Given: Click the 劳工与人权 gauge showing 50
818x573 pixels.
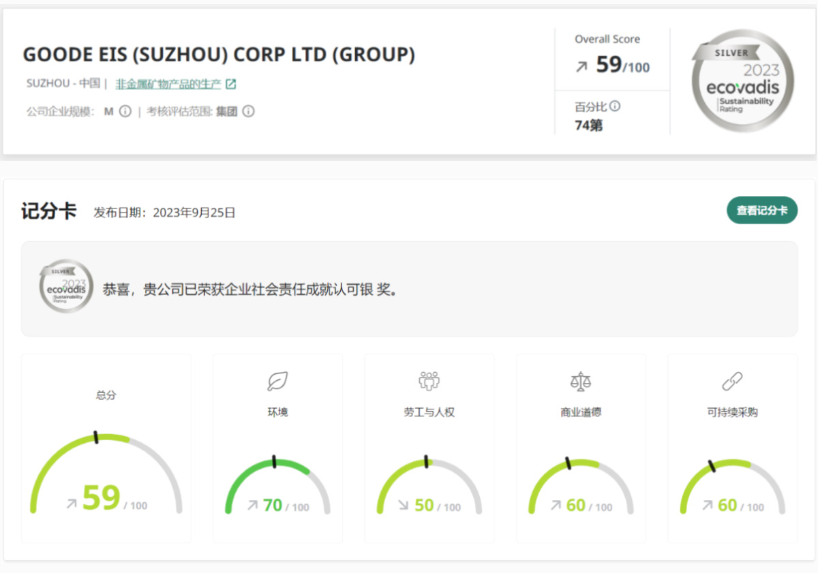Looking at the screenshot, I should pyautogui.click(x=429, y=487).
